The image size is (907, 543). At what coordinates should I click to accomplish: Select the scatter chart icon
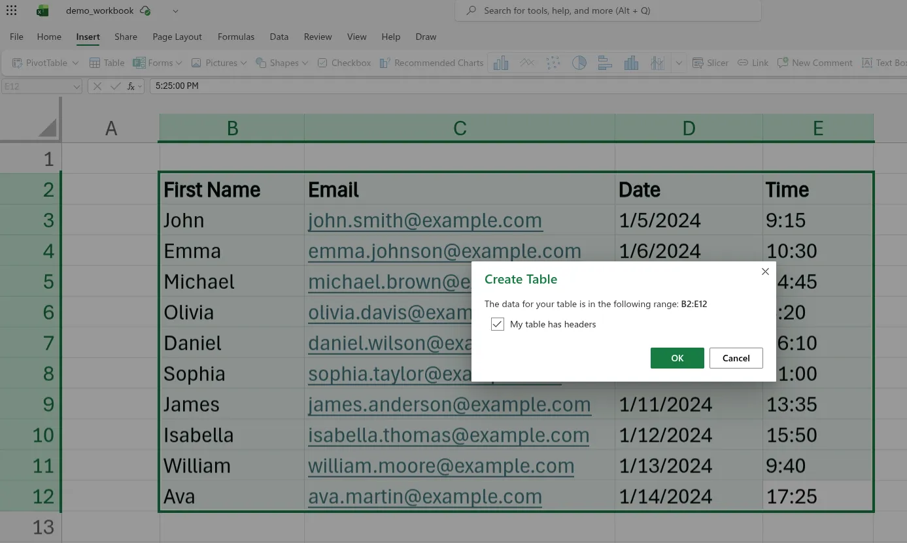[x=553, y=63]
